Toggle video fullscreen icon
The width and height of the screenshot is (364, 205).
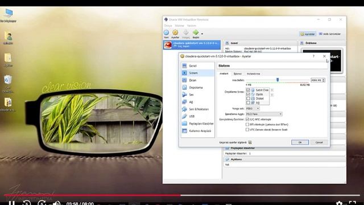[x=352, y=203]
